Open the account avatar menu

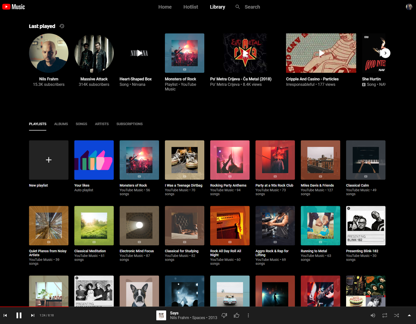(x=409, y=7)
